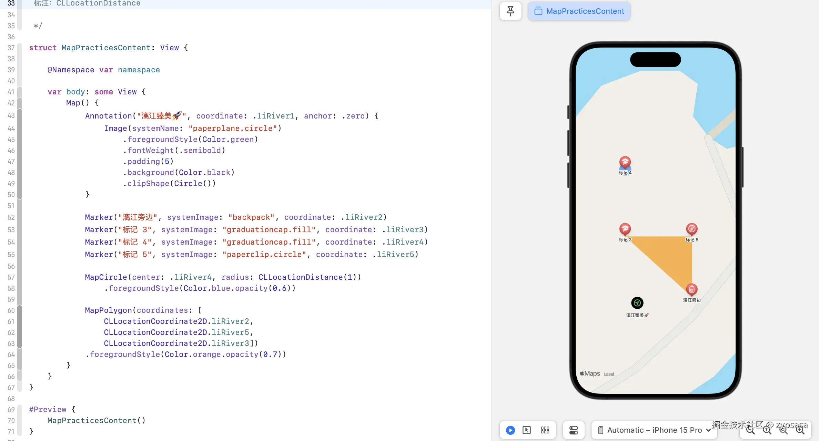The image size is (819, 441).
Task: Click line number 57 gutter
Action: [x=11, y=277]
